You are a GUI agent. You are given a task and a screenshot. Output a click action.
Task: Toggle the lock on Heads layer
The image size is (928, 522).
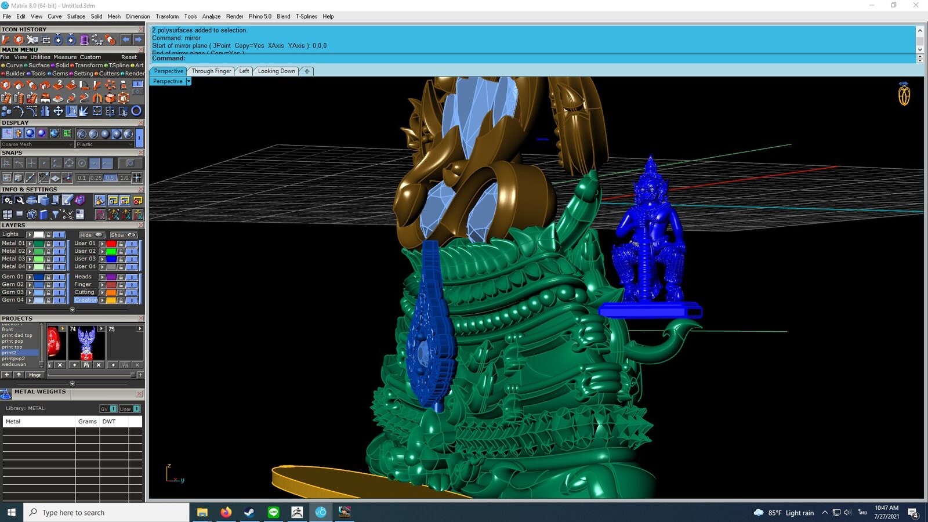pyautogui.click(x=121, y=277)
